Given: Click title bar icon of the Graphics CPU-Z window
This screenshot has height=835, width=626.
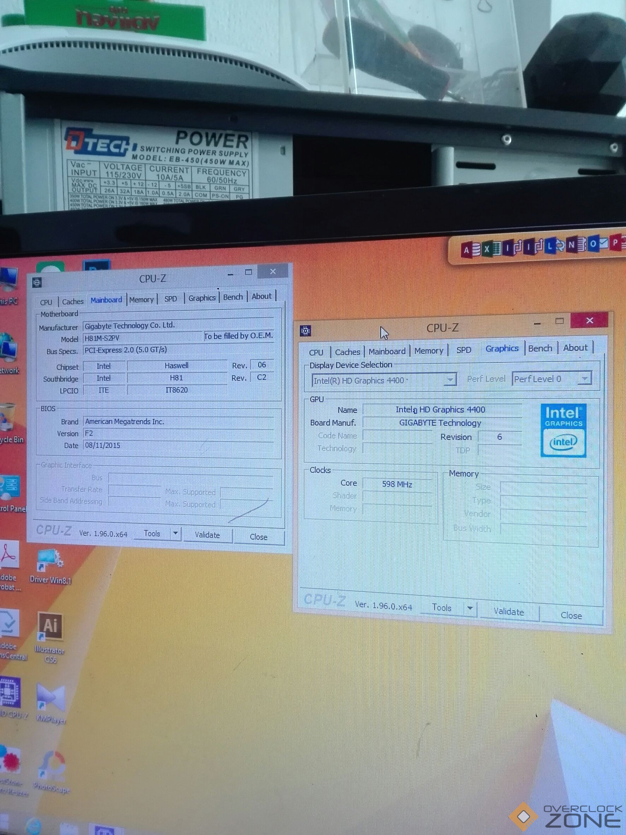Looking at the screenshot, I should pyautogui.click(x=305, y=331).
